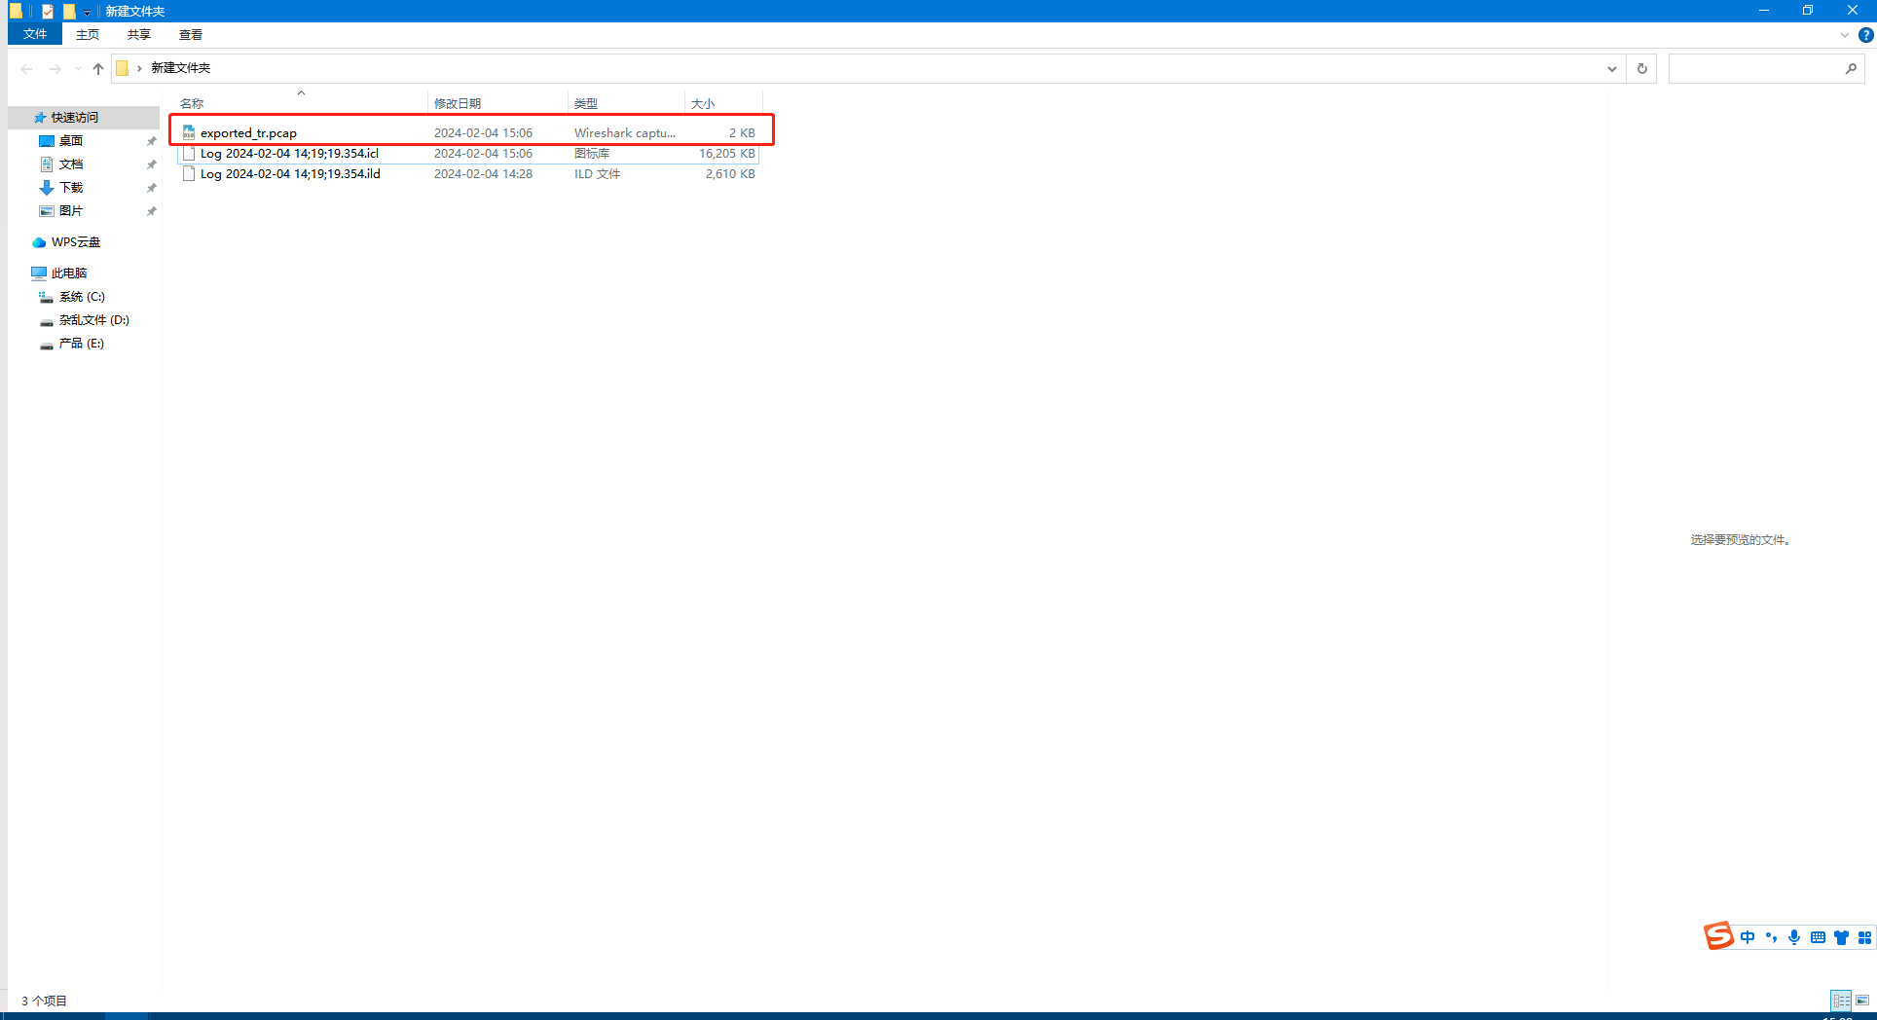Select 此电脑 in the navigation pane

(69, 273)
